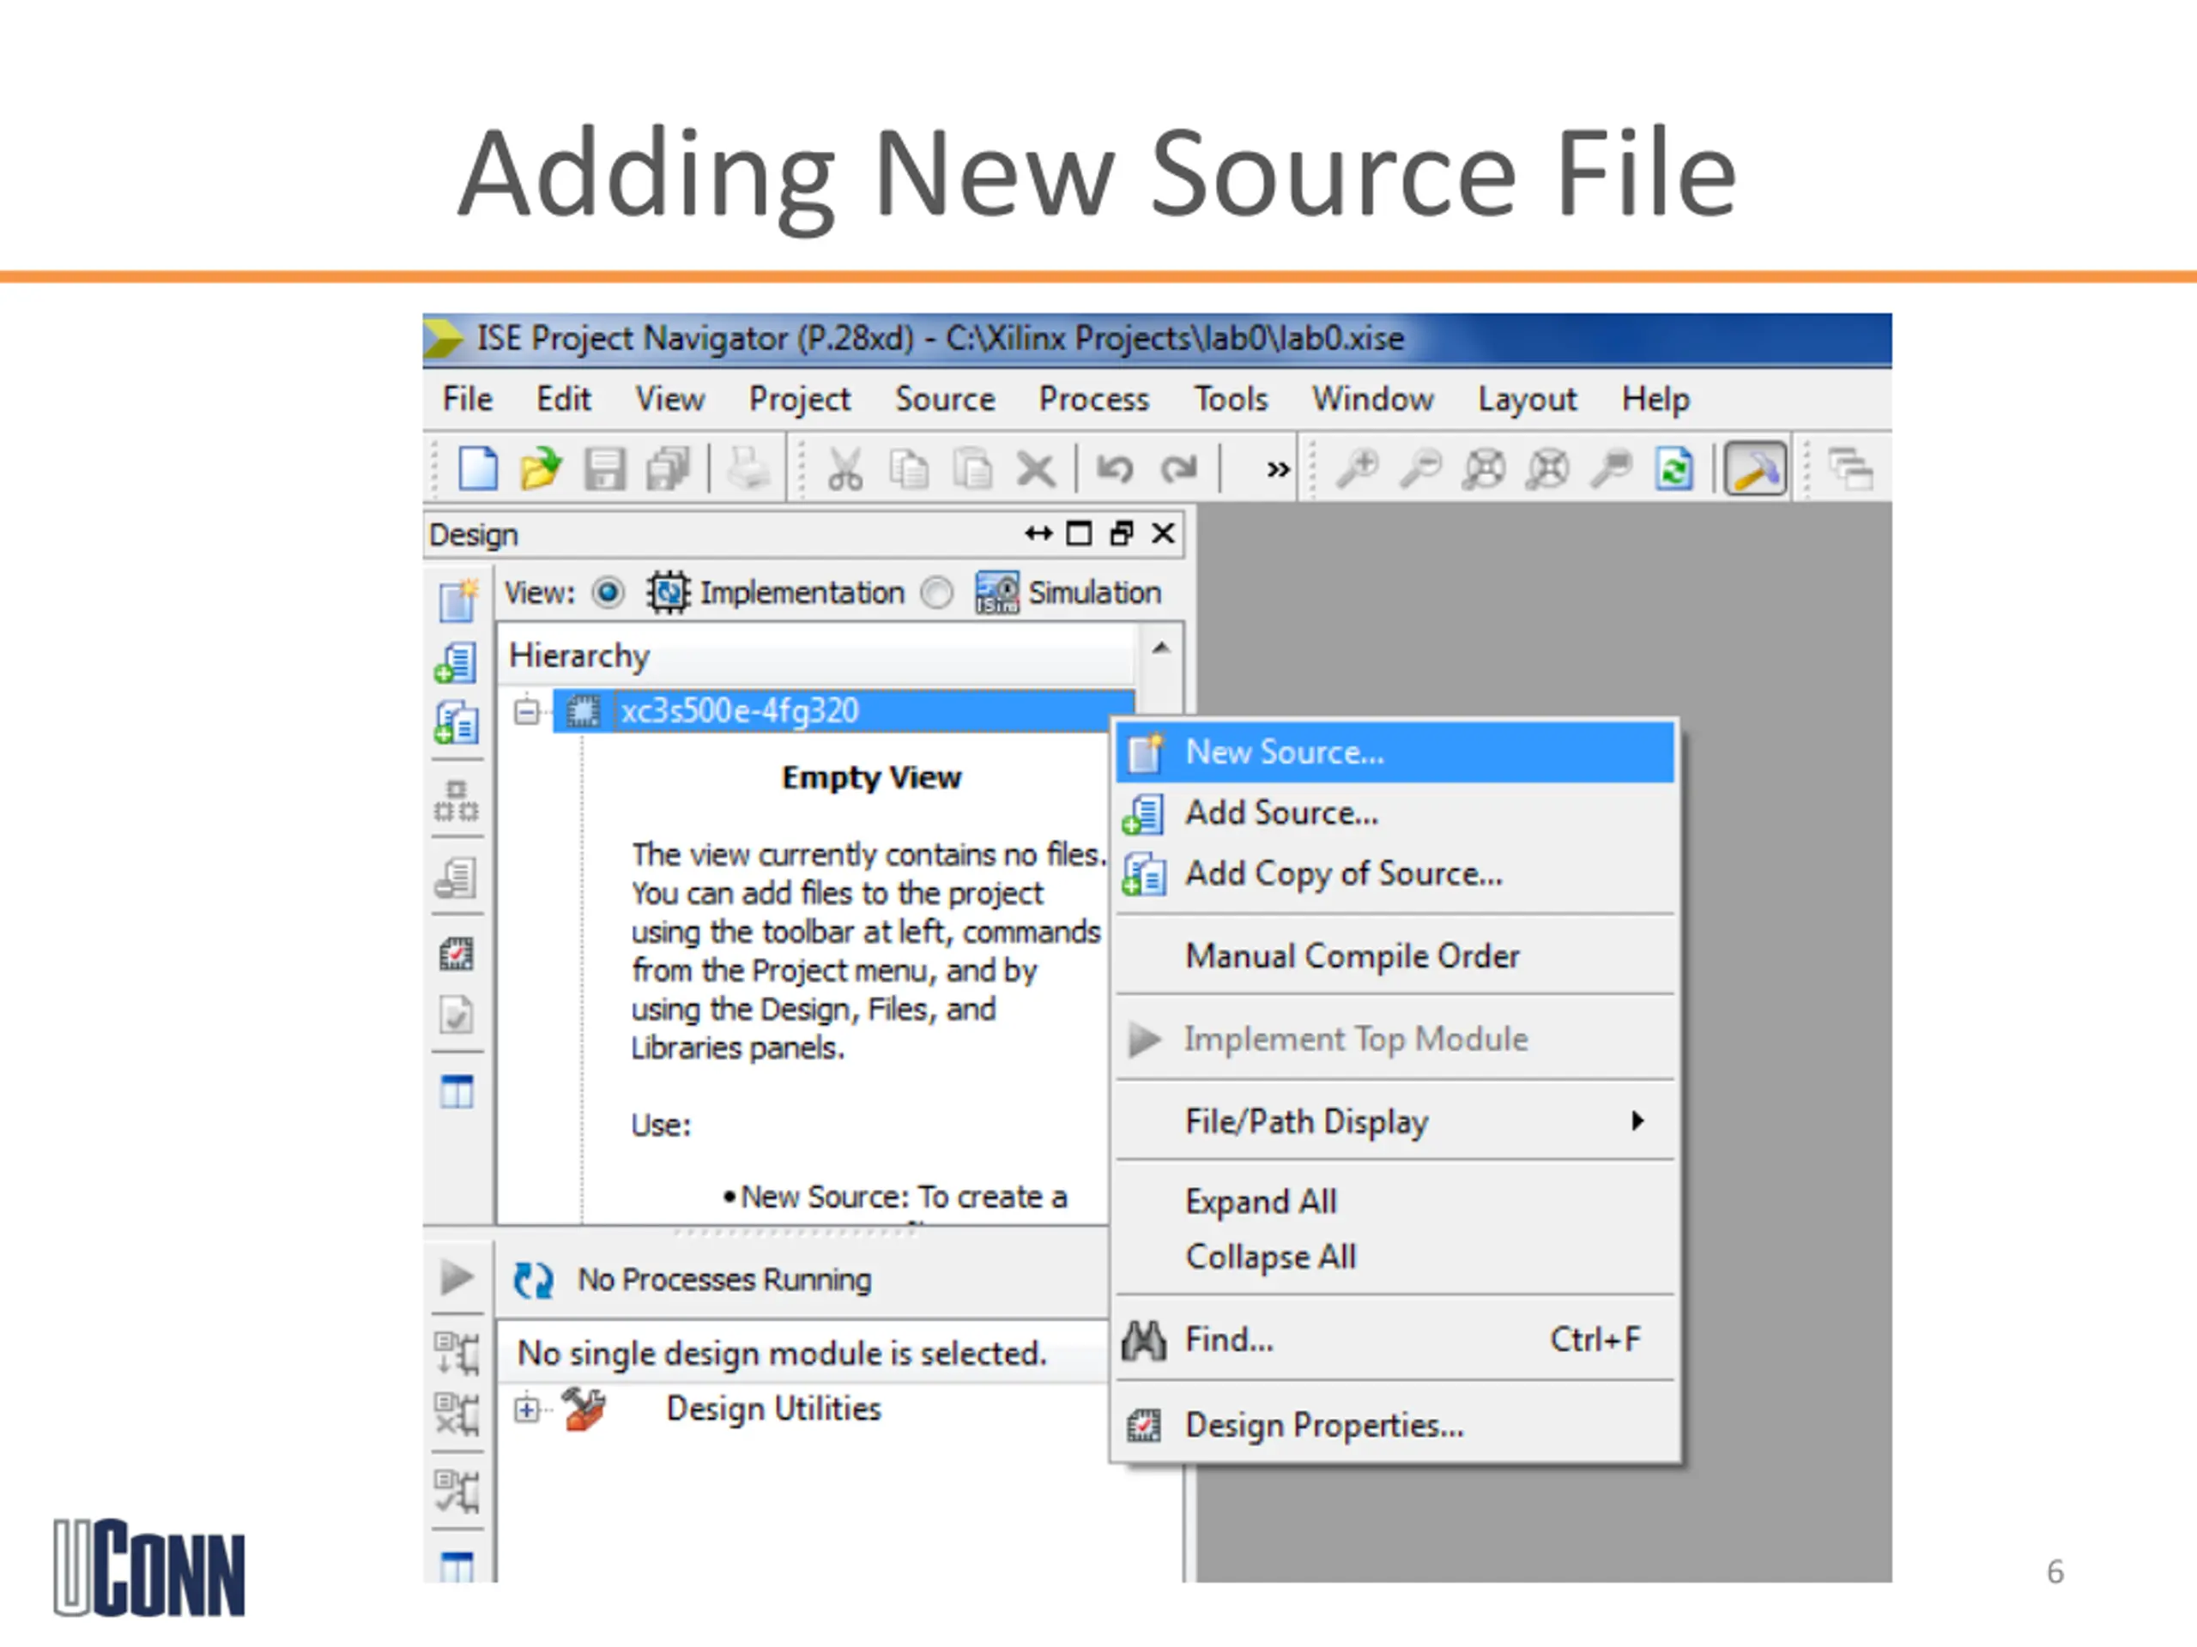The height and width of the screenshot is (1647, 2197).
Task: Click the Copy toolbar icon
Action: tap(909, 468)
